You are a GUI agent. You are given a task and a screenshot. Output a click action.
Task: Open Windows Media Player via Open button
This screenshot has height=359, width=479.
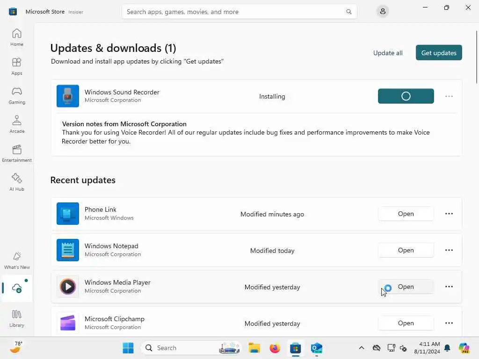tap(406, 287)
